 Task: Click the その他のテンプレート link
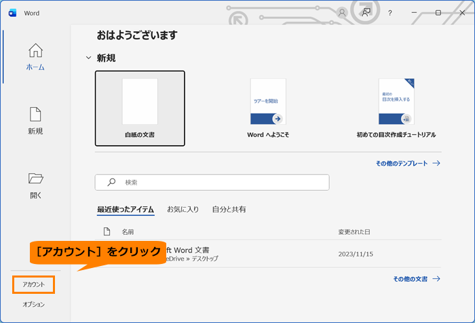click(408, 164)
